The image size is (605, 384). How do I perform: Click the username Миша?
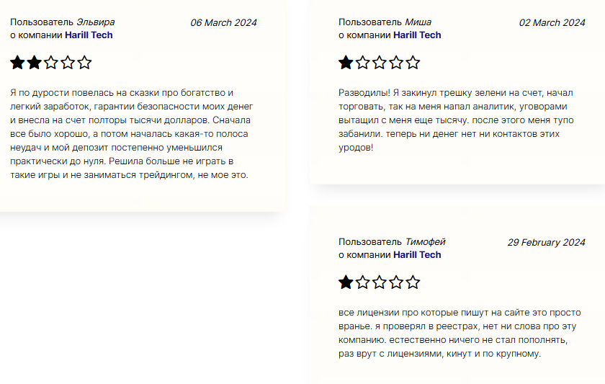click(x=418, y=22)
